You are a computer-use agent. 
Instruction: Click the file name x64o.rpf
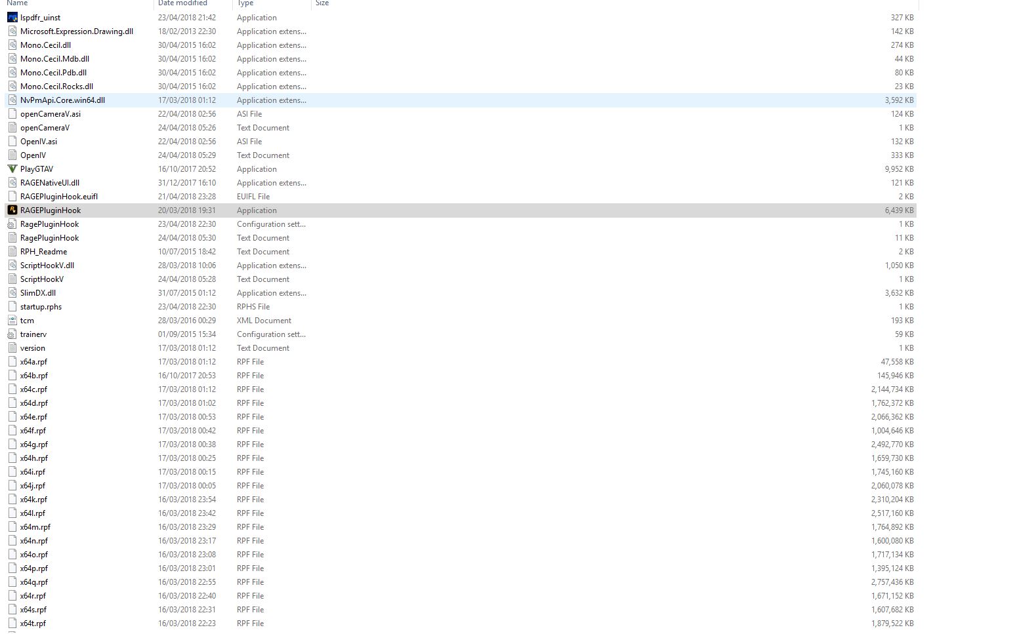click(34, 555)
